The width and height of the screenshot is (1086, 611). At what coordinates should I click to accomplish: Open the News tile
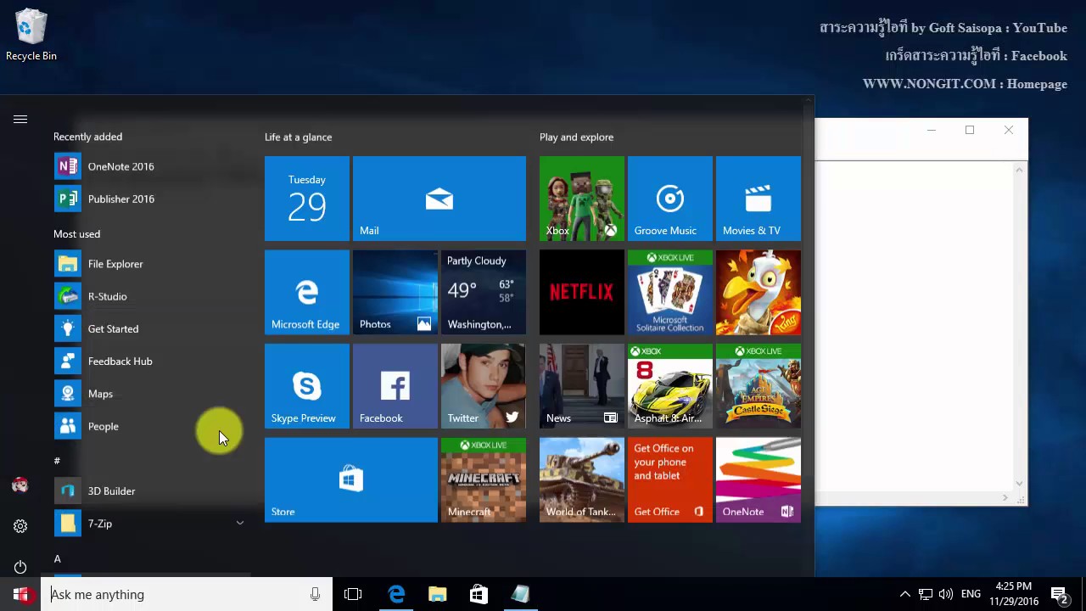[x=582, y=386]
